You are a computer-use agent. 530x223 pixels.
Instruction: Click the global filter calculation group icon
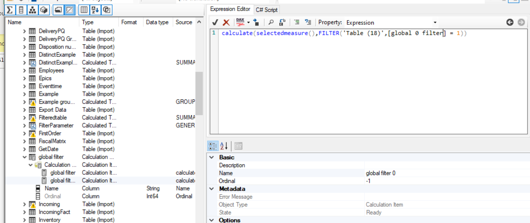point(32,157)
